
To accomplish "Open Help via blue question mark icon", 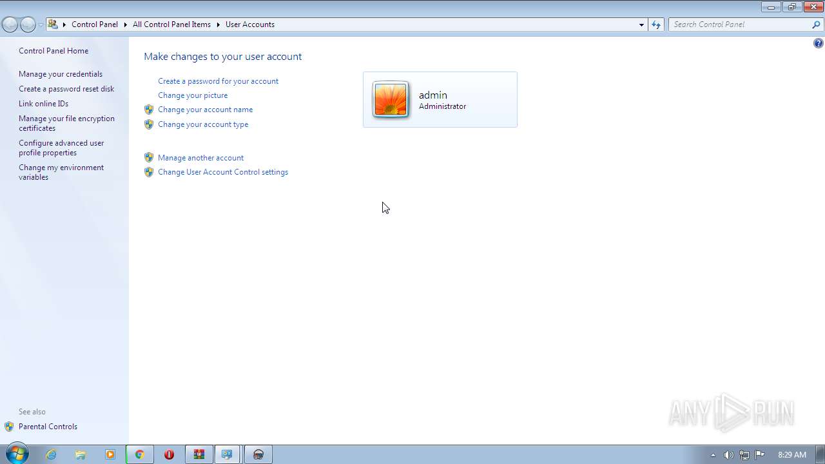I will (x=819, y=43).
